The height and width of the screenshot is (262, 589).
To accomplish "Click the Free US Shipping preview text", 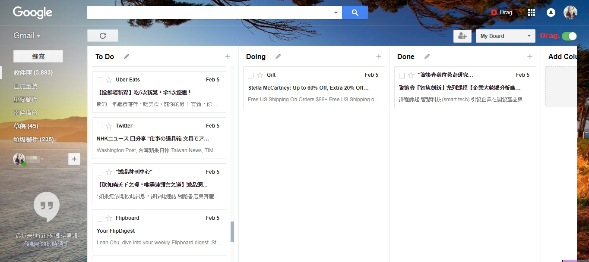I will point(313,100).
